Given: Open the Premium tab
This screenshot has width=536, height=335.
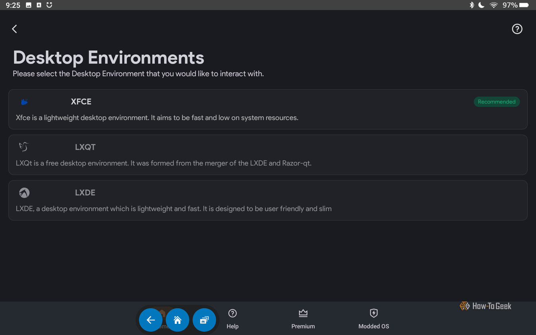Looking at the screenshot, I should [303, 319].
